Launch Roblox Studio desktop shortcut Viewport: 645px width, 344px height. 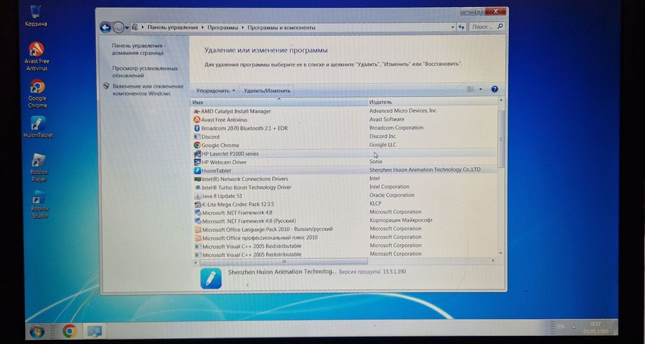coord(39,204)
